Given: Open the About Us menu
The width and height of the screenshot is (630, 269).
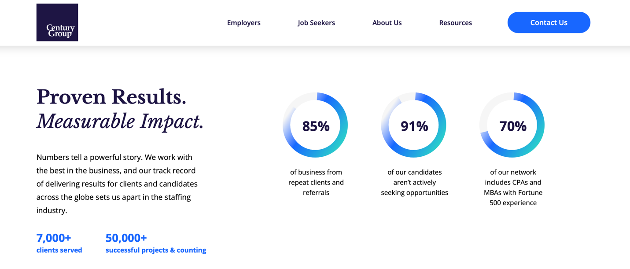Looking at the screenshot, I should (x=387, y=22).
